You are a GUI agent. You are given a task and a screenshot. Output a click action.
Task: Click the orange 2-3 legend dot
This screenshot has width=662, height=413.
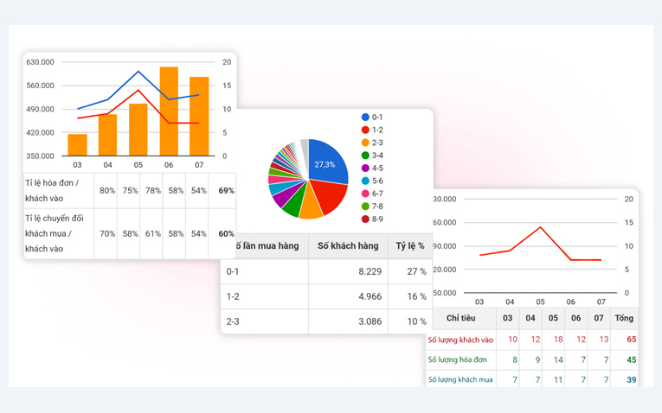(365, 143)
